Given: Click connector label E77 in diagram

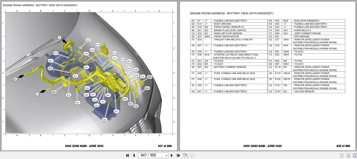Looking at the screenshot, I should pos(114,58).
